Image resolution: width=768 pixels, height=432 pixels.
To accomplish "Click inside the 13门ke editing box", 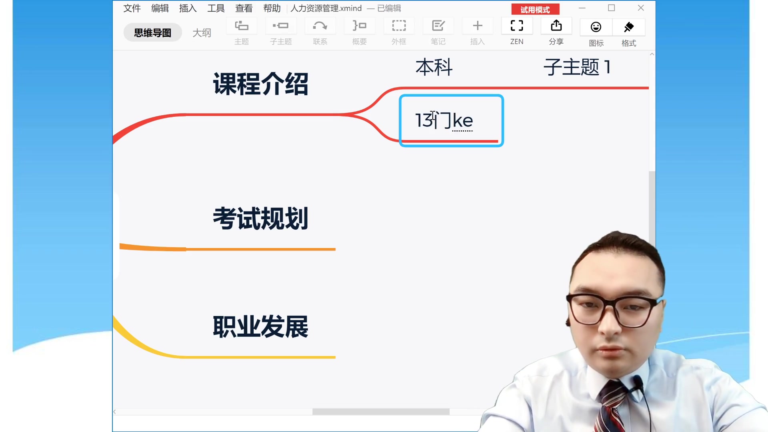I will tap(451, 120).
